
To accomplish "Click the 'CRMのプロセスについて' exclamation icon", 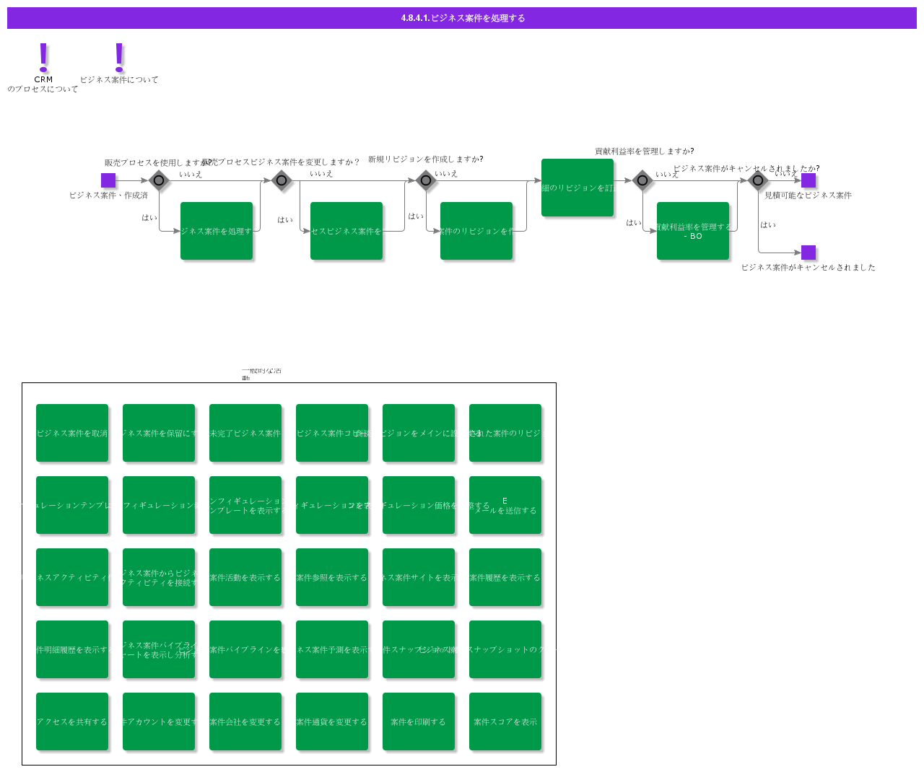I will pyautogui.click(x=43, y=57).
